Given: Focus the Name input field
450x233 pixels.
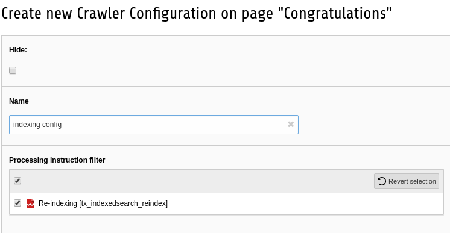Looking at the screenshot, I should 154,125.
